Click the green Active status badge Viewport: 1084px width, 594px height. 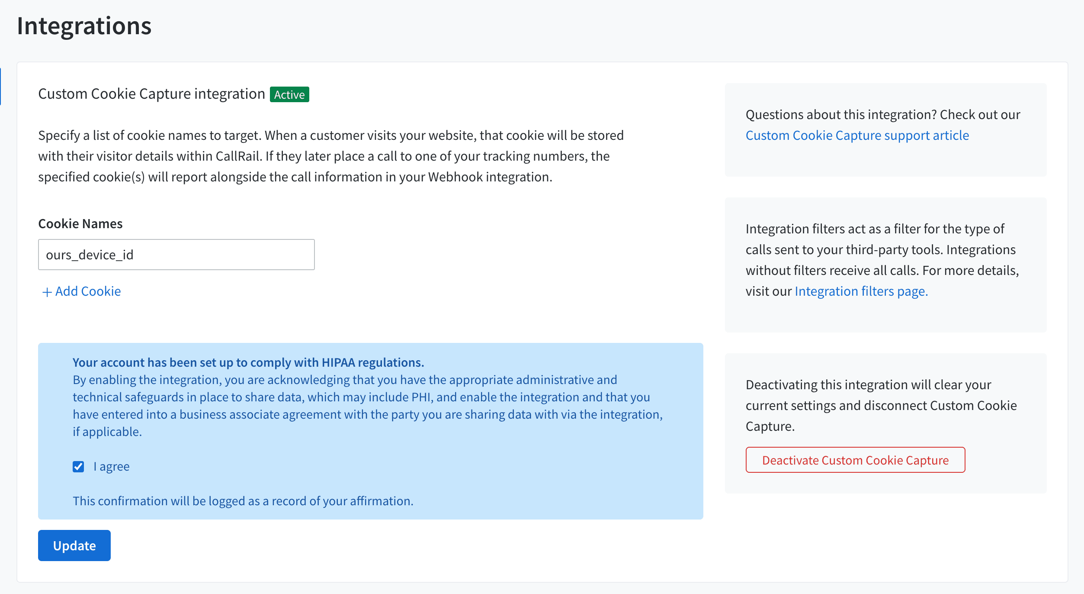click(x=289, y=94)
